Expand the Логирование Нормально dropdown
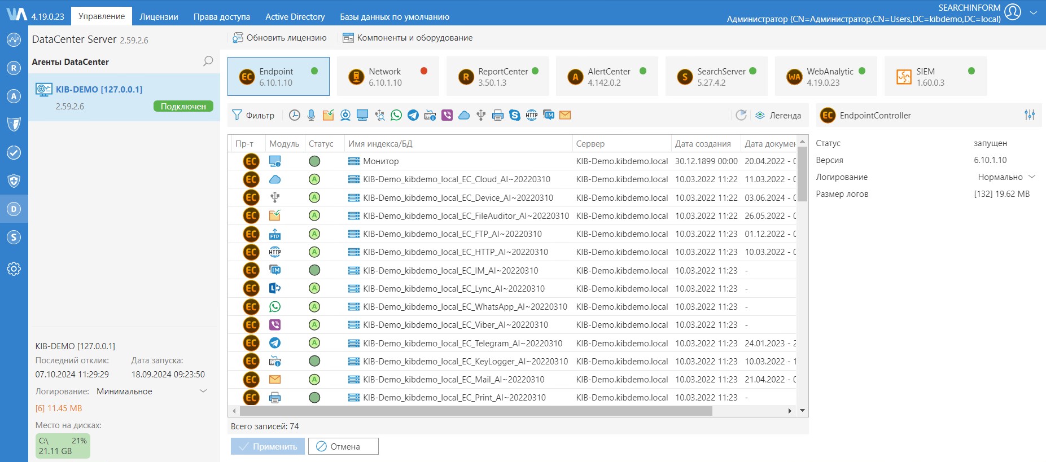Image resolution: width=1046 pixels, height=462 pixels. pos(1032,177)
